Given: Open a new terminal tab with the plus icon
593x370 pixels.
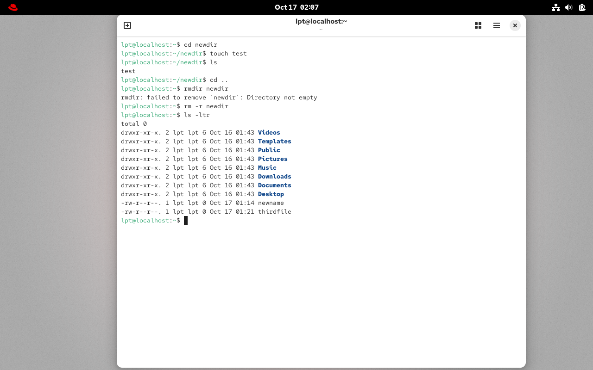Looking at the screenshot, I should (x=127, y=25).
